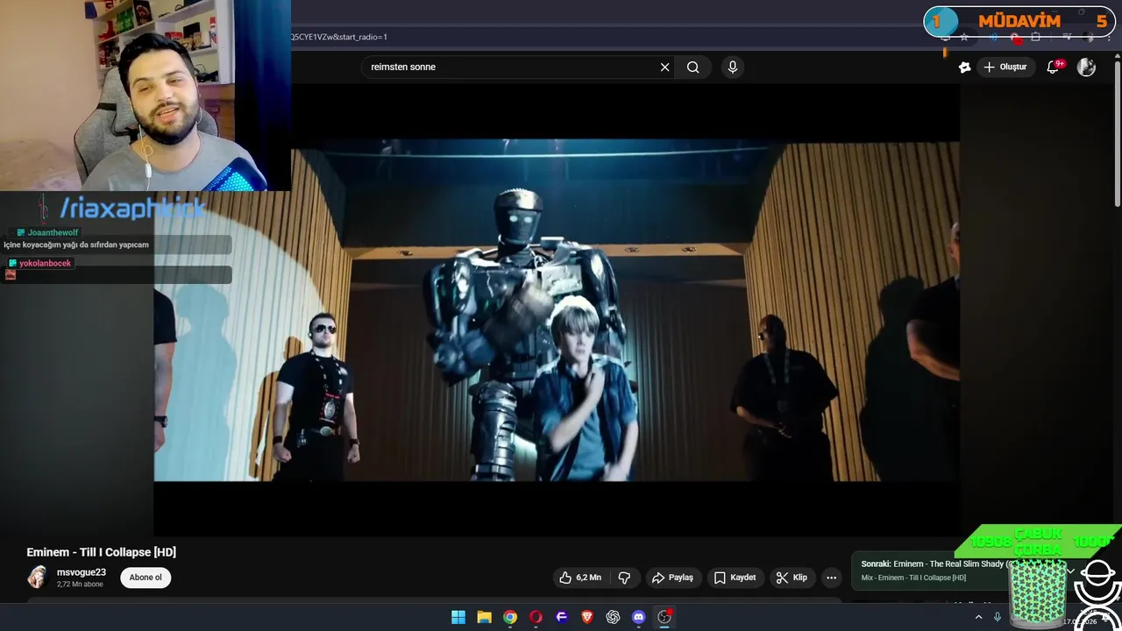Open Discord from the taskbar

639,617
